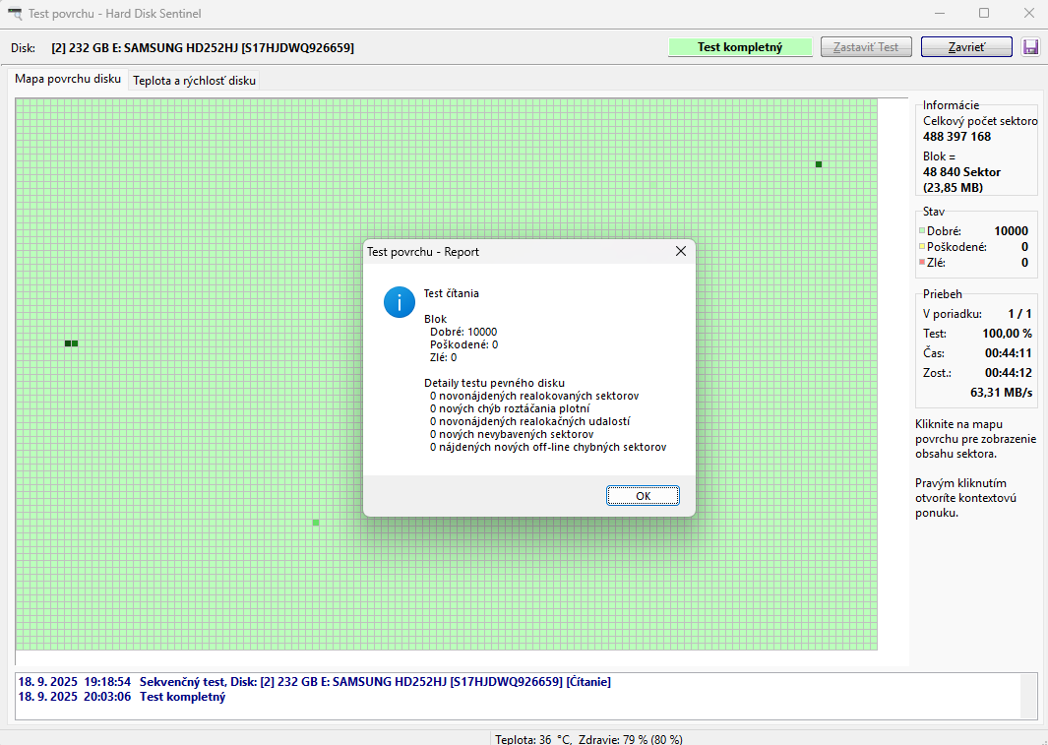Click the 'Test kompletný' log line
This screenshot has height=745, width=1048.
(x=122, y=697)
